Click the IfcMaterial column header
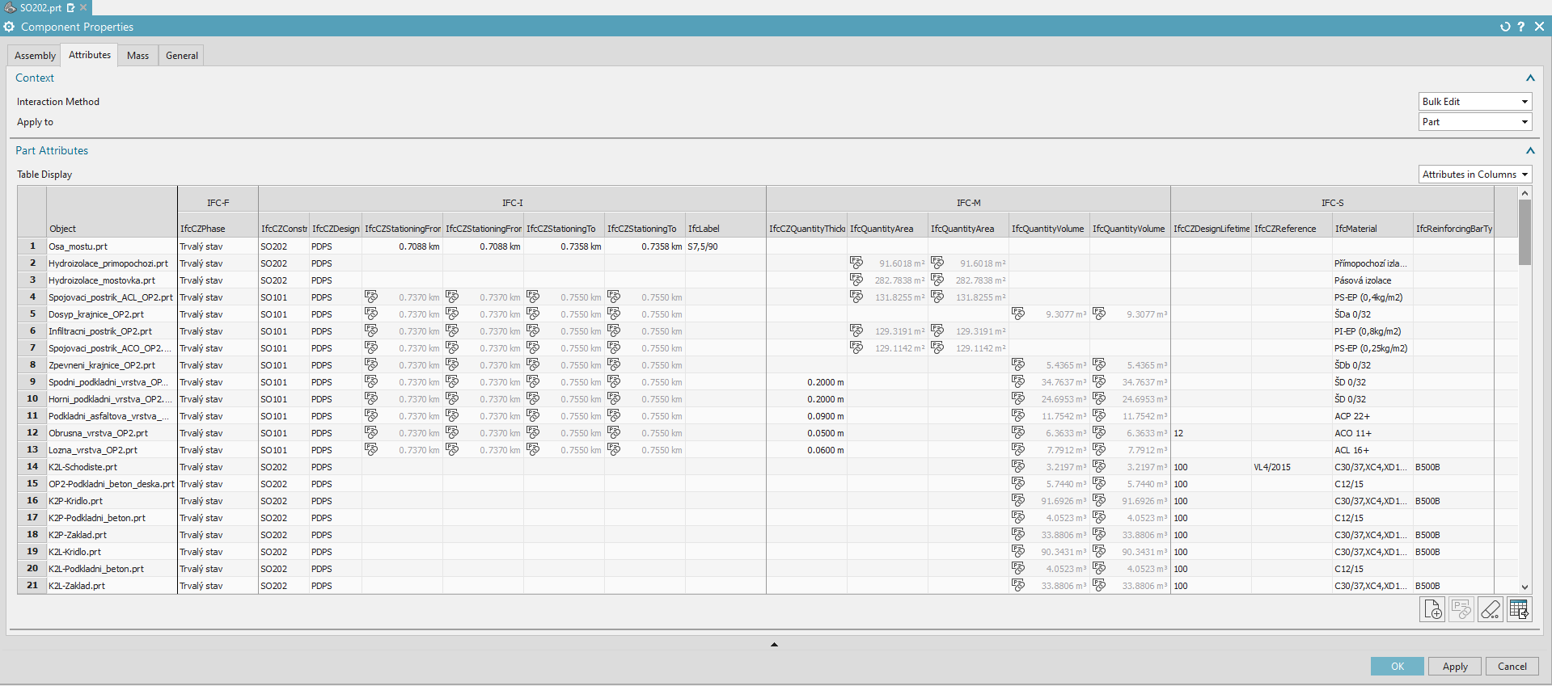 1372,229
